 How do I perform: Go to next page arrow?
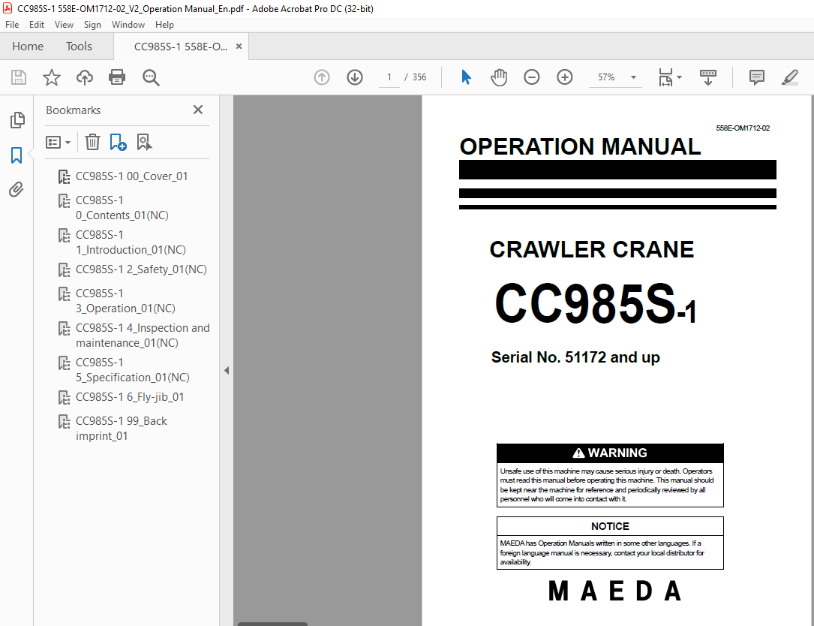(355, 77)
